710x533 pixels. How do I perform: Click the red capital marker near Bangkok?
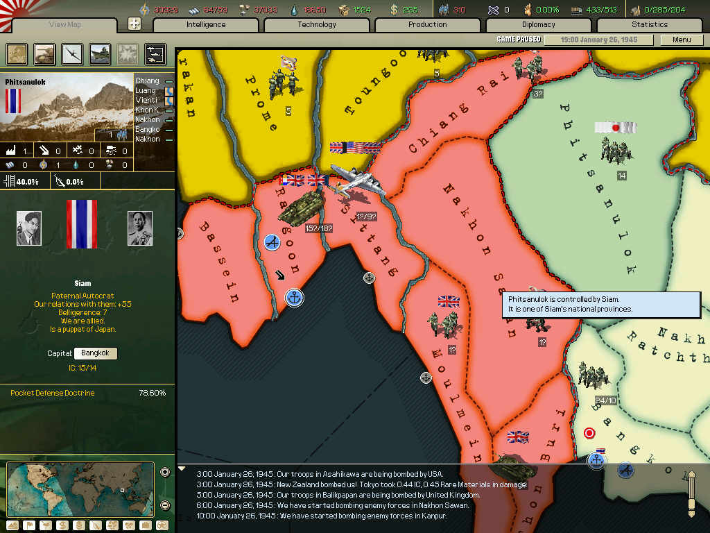coord(589,433)
